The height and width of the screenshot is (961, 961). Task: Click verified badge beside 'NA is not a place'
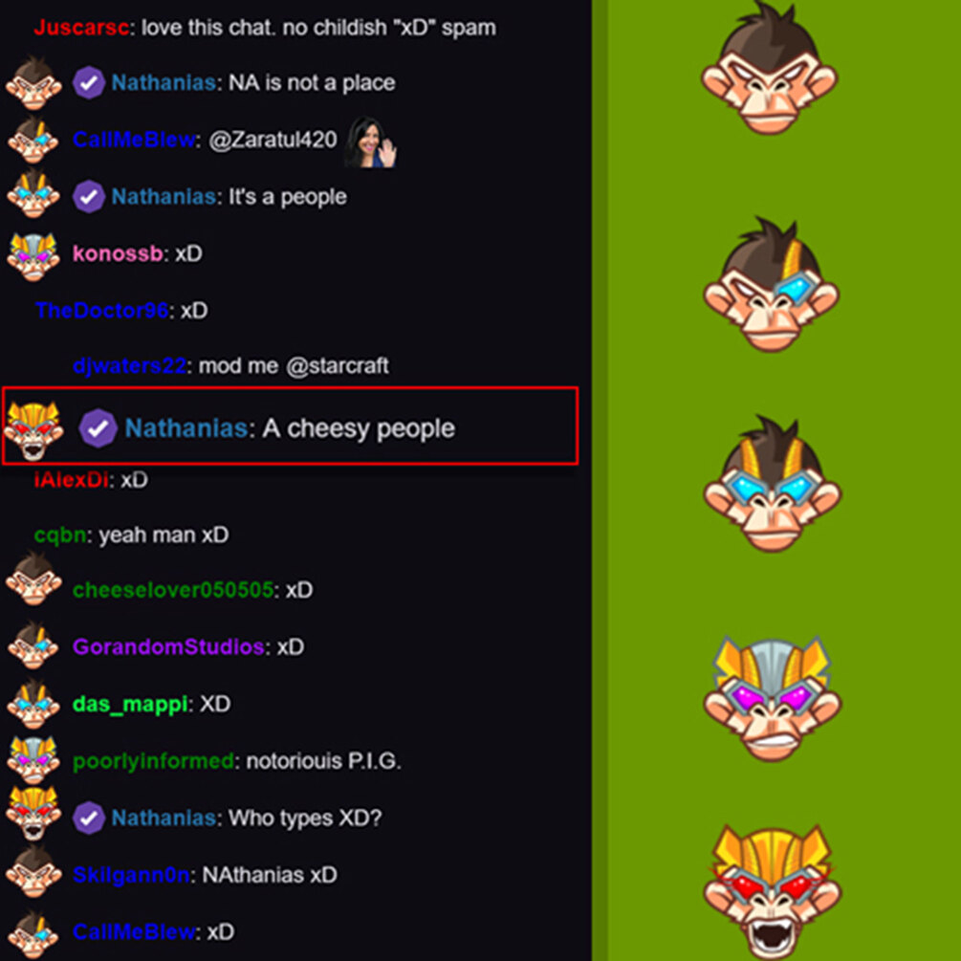tap(89, 83)
